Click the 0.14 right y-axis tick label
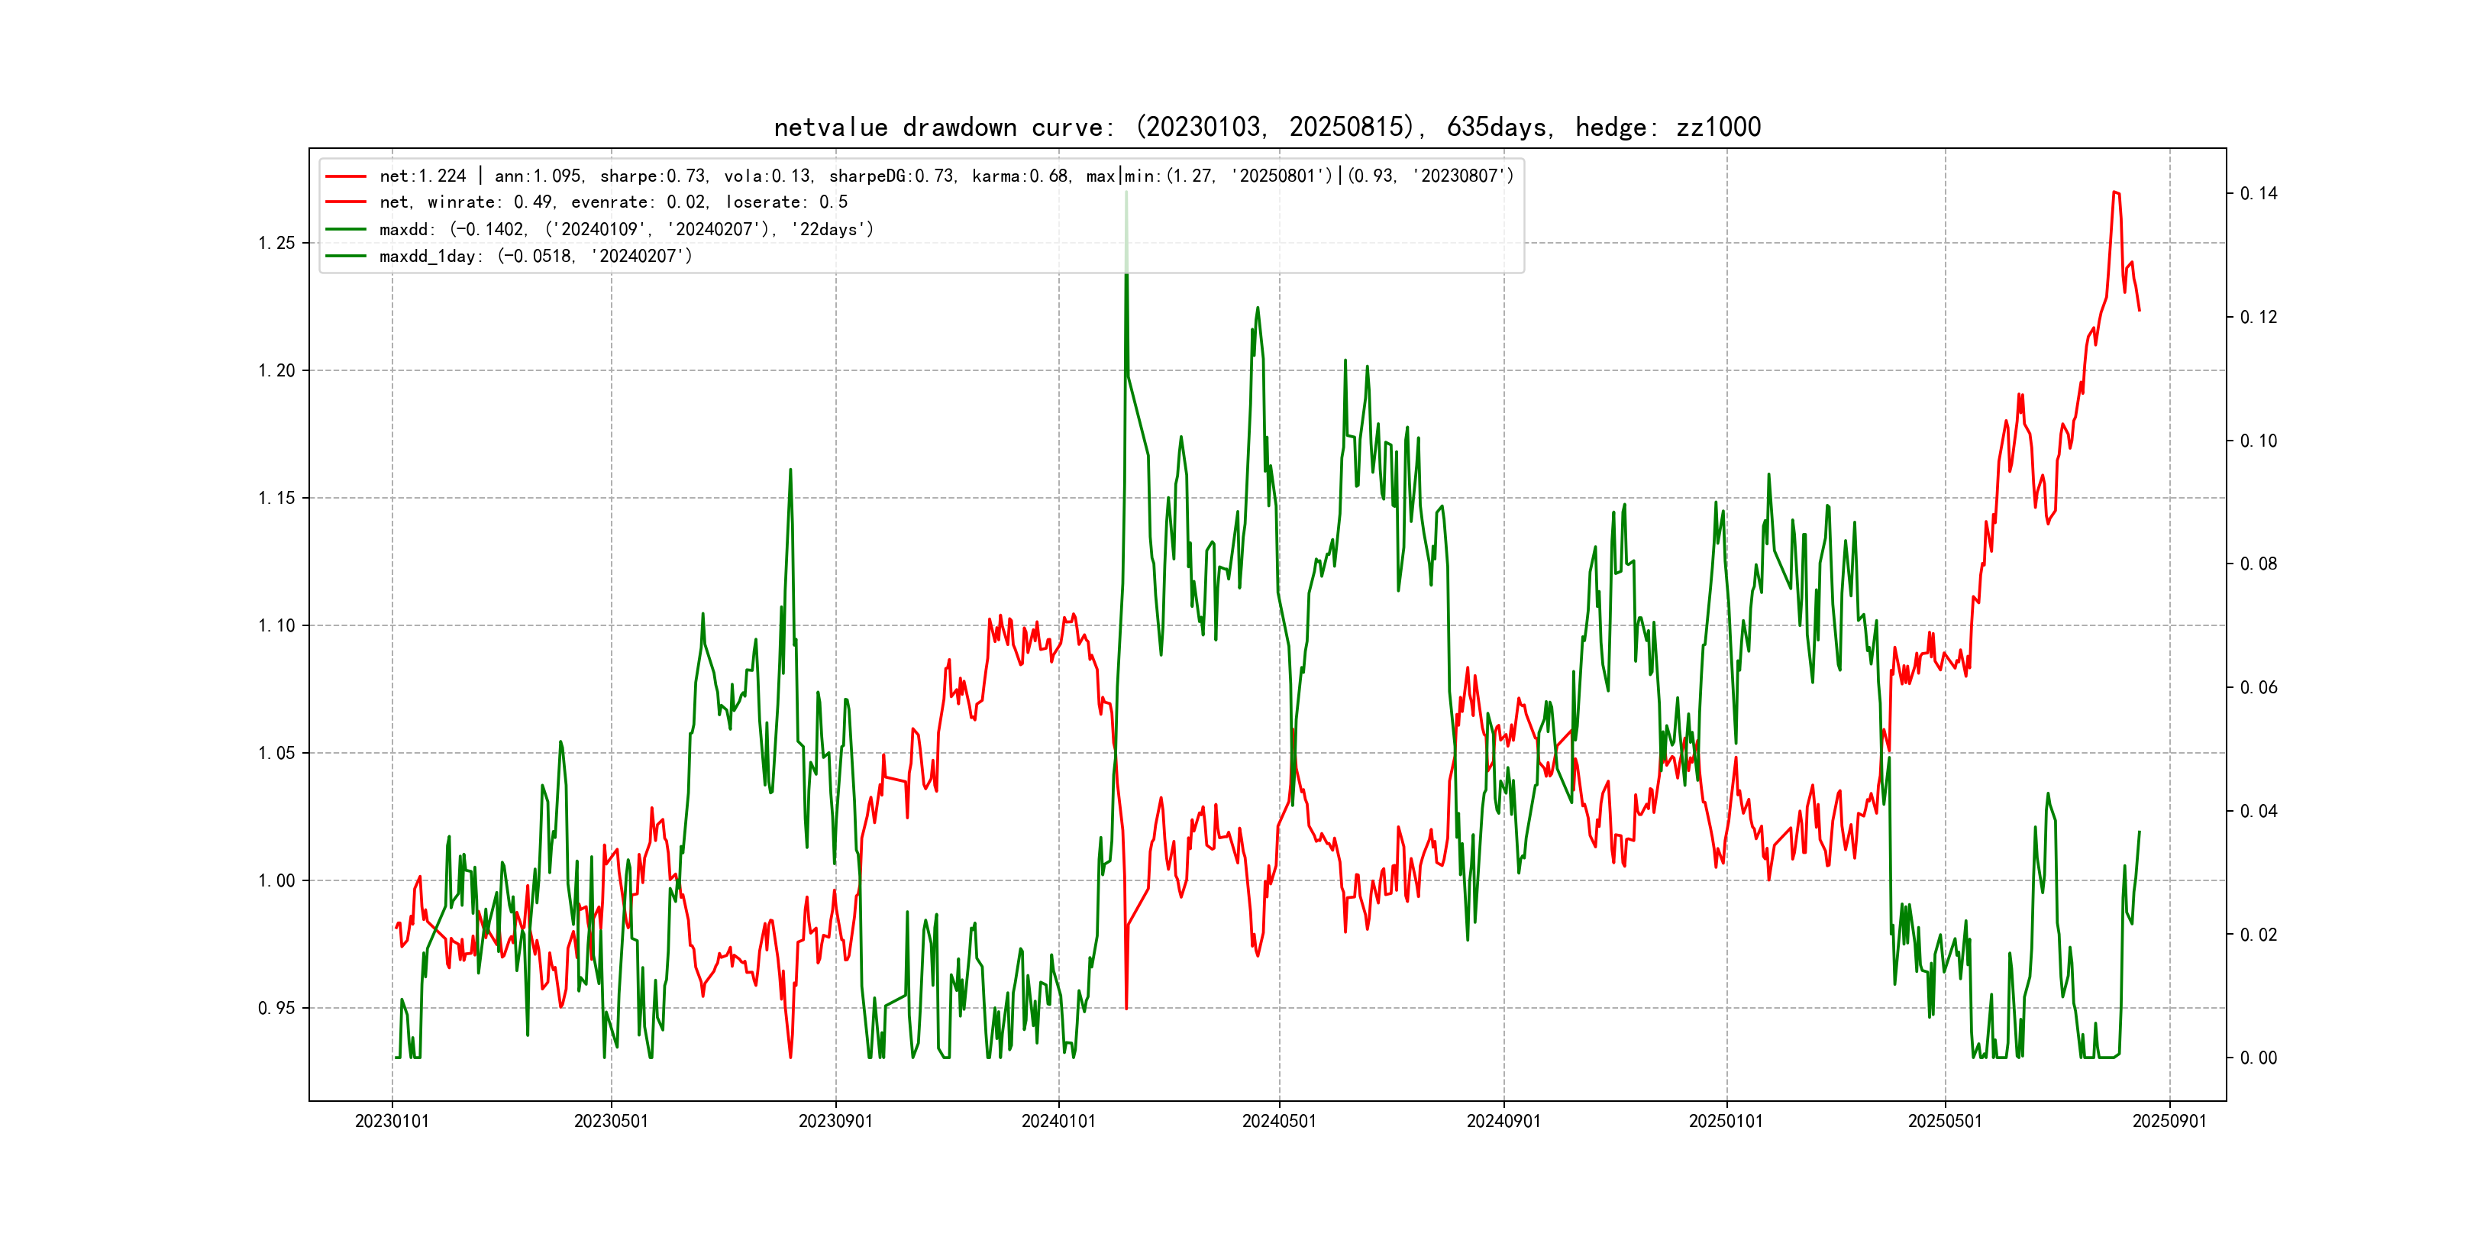 [x=2258, y=193]
